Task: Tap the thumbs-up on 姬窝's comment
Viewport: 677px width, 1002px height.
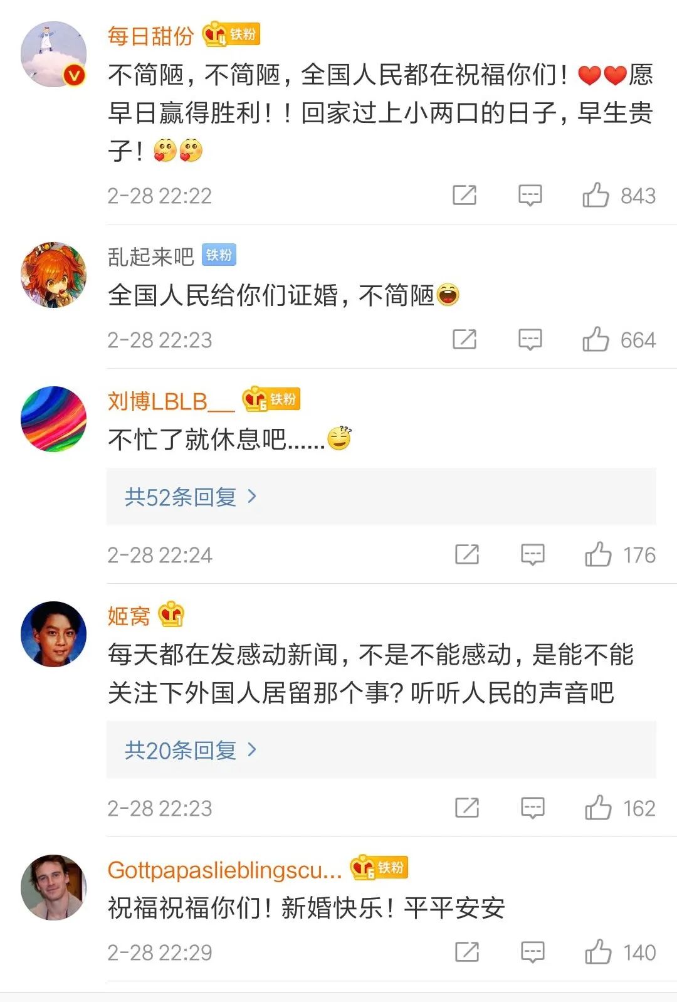Action: pyautogui.click(x=598, y=808)
